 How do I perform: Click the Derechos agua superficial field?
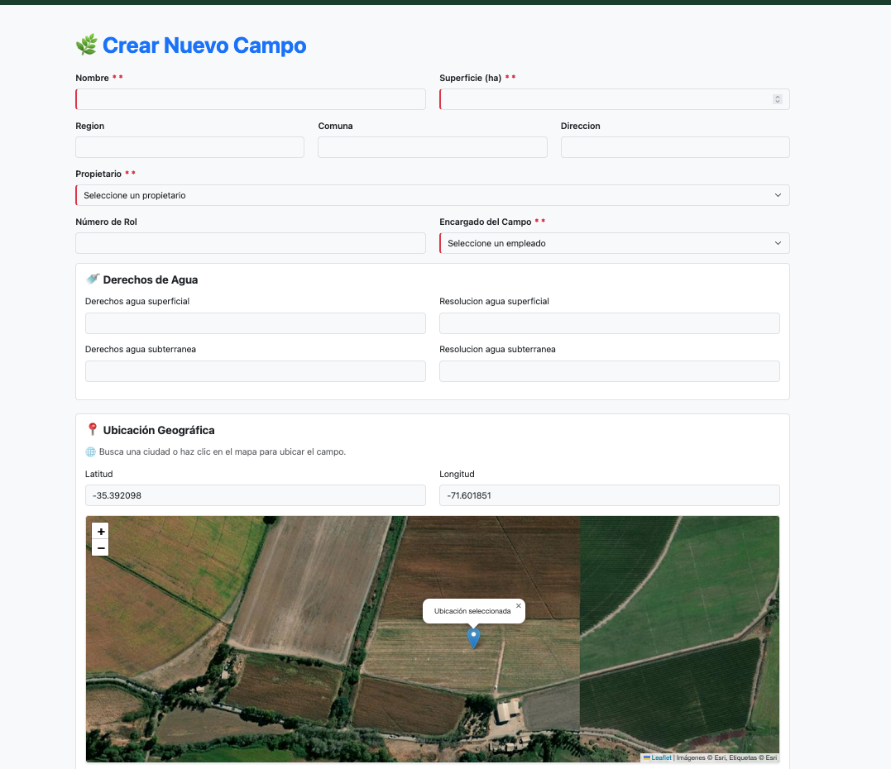click(255, 322)
